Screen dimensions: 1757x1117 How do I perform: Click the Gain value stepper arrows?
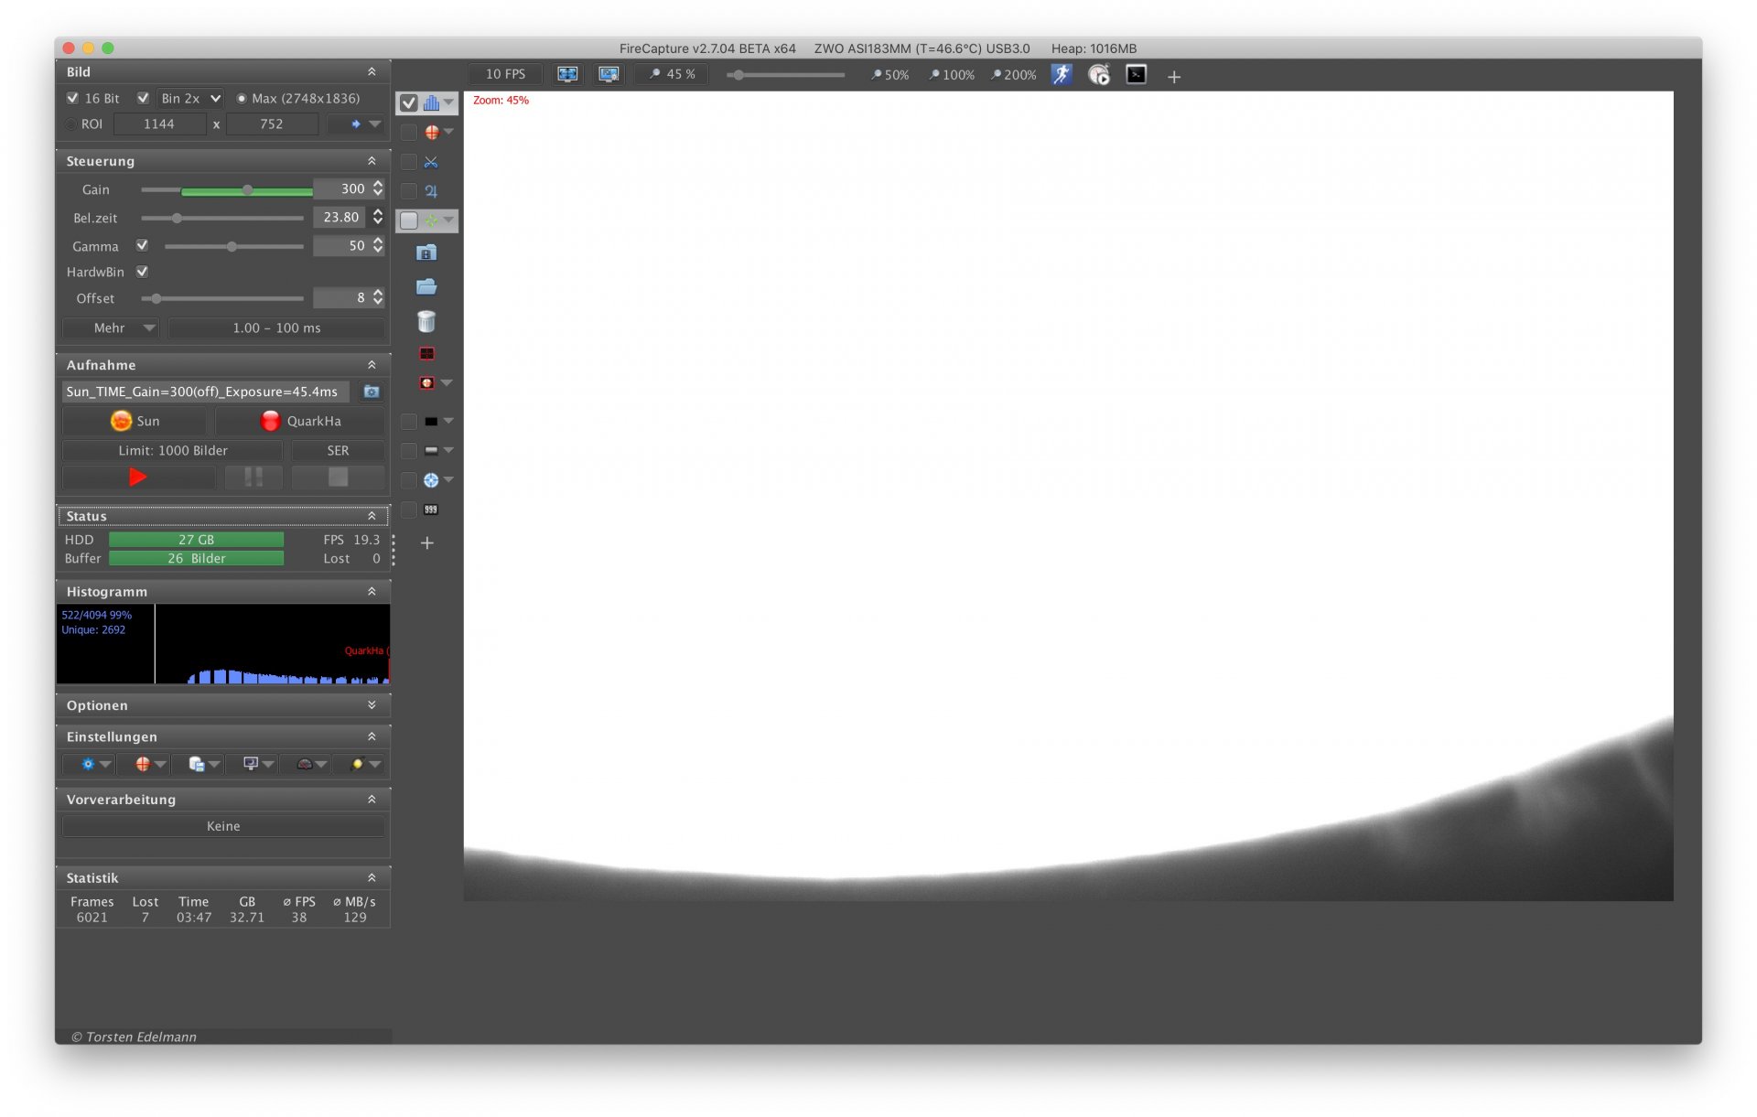coord(378,188)
